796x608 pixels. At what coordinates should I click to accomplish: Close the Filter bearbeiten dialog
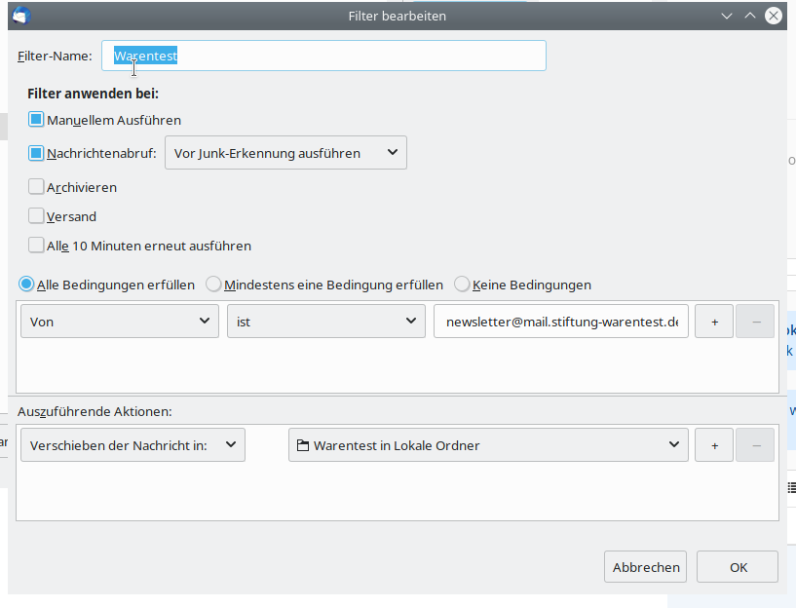point(774,16)
